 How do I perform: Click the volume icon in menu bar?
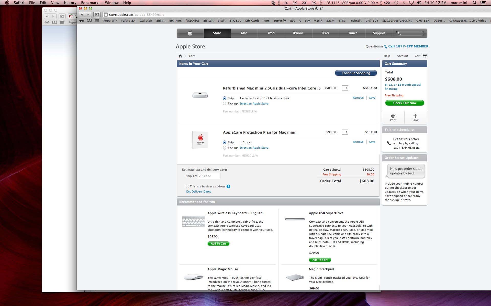(x=419, y=3)
